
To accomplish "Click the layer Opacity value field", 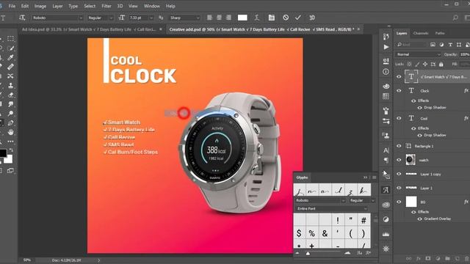I will click(465, 54).
